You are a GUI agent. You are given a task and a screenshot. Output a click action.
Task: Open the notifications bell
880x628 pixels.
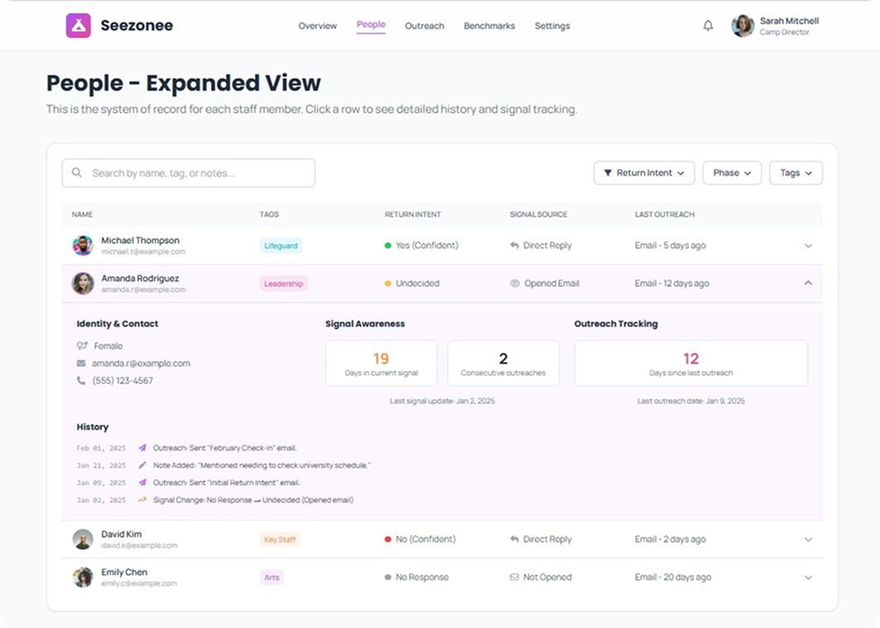[x=707, y=26]
